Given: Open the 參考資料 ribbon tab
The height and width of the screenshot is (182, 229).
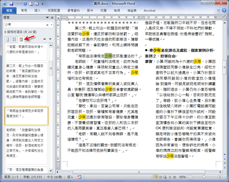Looking at the screenshot, I should tap(74, 11).
